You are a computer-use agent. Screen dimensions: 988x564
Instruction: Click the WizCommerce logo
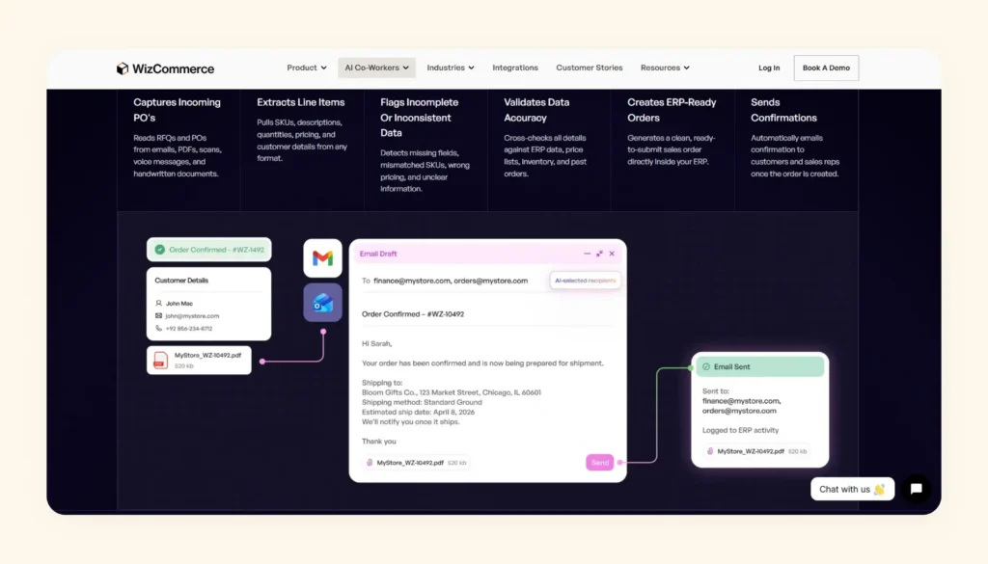click(x=165, y=68)
